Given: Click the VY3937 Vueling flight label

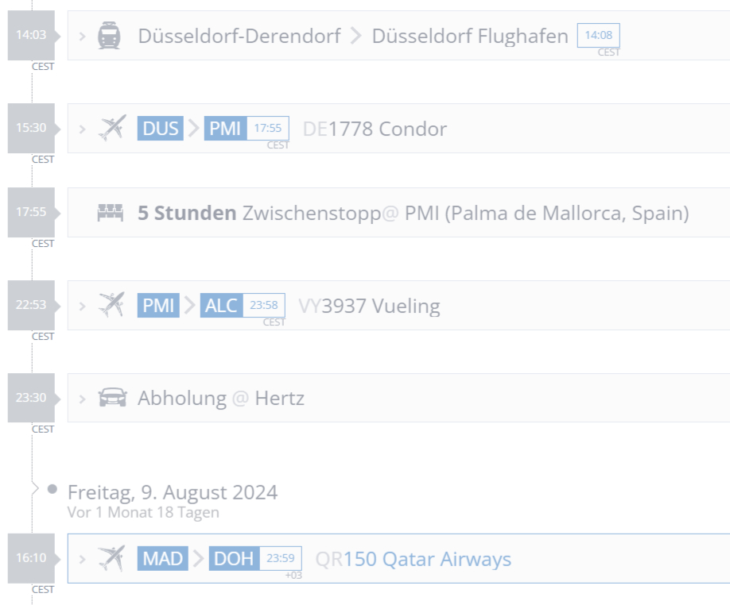Looking at the screenshot, I should pos(369,306).
